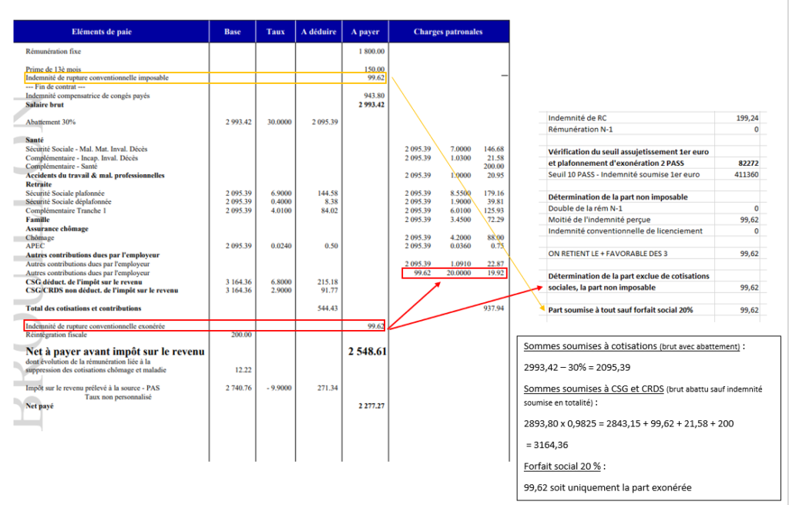Click the "Abattement 30%" row label
This screenshot has height=505, width=789.
(51, 122)
